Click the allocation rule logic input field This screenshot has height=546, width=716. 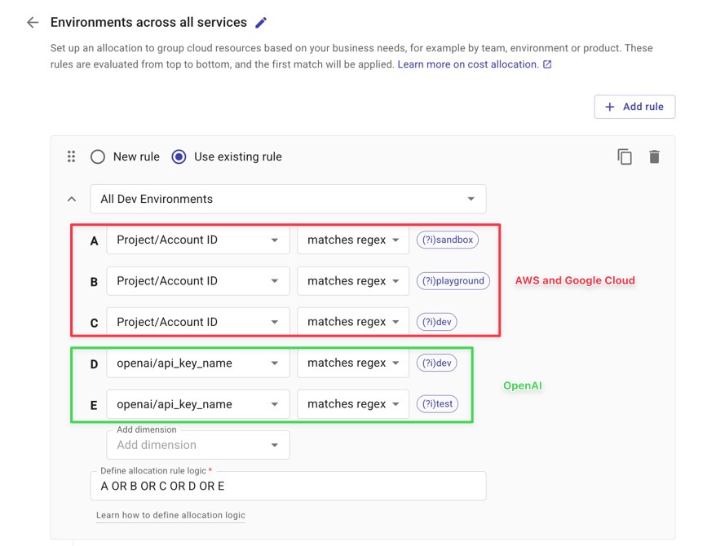[288, 486]
